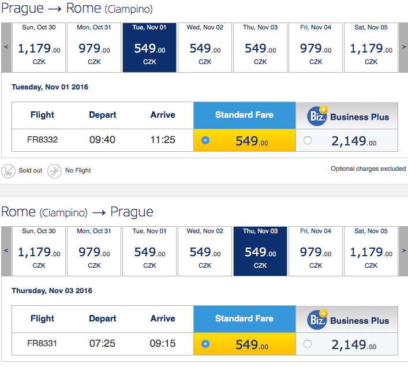This screenshot has width=408, height=367.
Task: Click the Sold out seat icon
Action: 8,171
